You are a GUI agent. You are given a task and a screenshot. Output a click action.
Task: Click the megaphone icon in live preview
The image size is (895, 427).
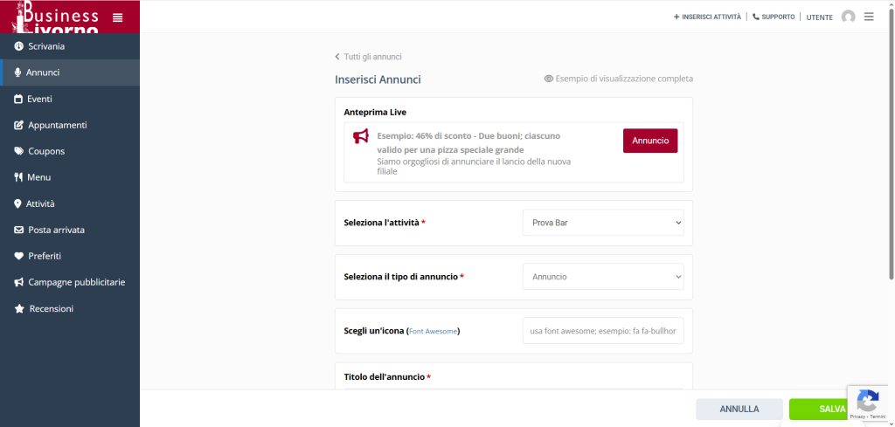pyautogui.click(x=361, y=136)
